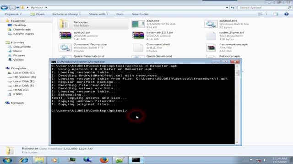Open Local Disk (F:)
The width and height of the screenshot is (293, 164).
coord(23,86)
